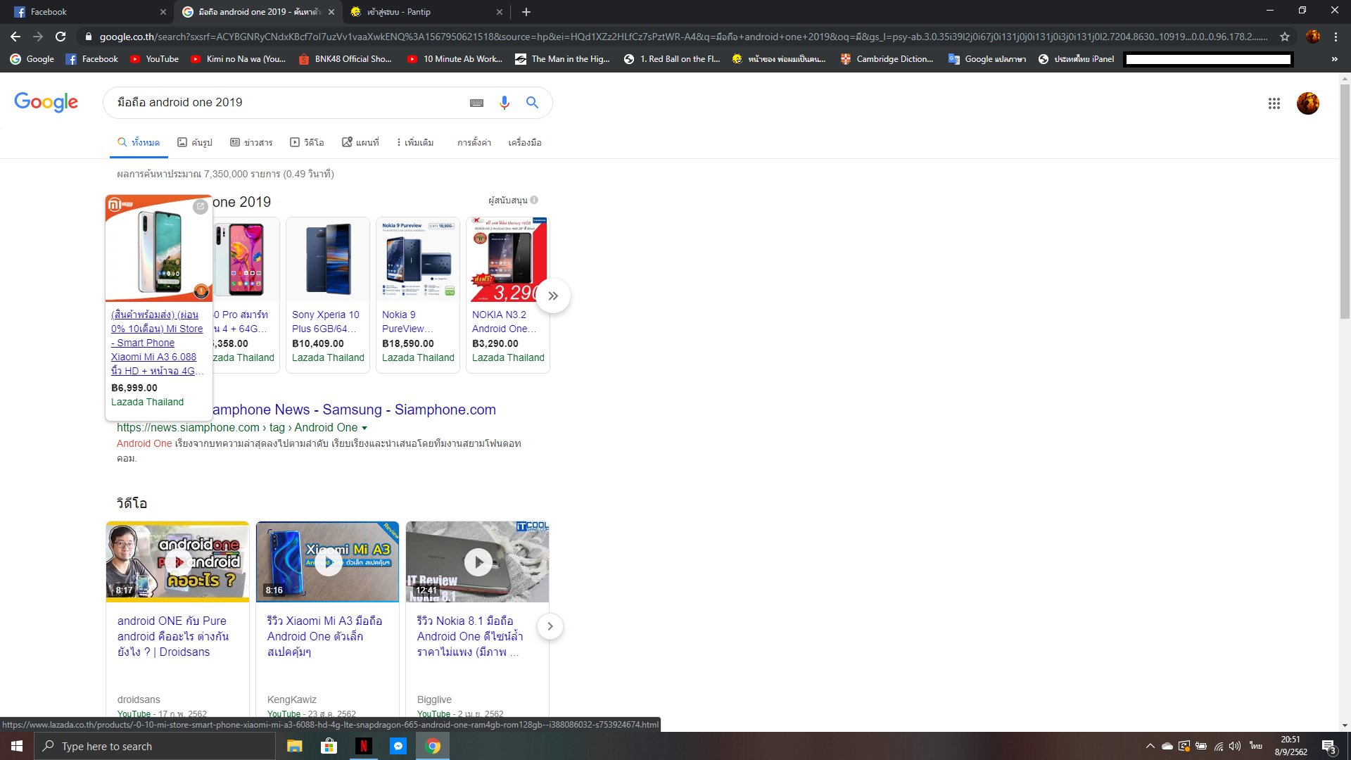The width and height of the screenshot is (1351, 760).
Task: Open the Google account avatar
Action: click(x=1308, y=103)
